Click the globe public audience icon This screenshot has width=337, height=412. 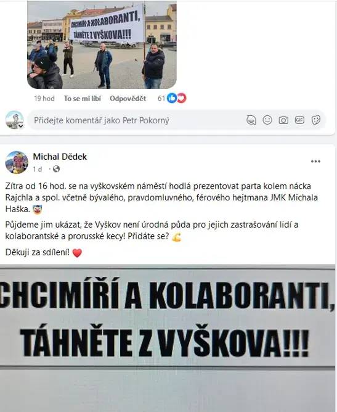56,169
